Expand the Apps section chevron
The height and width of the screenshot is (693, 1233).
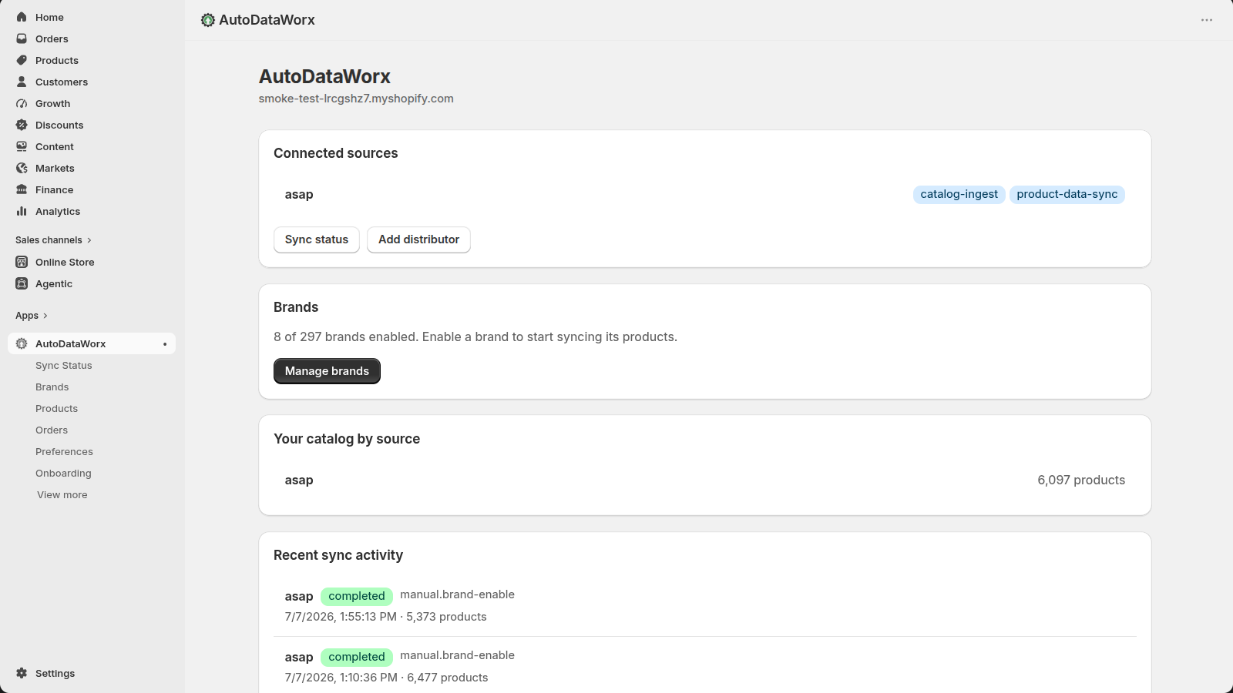pos(45,316)
